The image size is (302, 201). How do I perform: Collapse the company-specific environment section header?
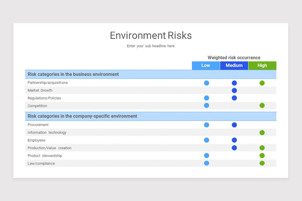82,116
